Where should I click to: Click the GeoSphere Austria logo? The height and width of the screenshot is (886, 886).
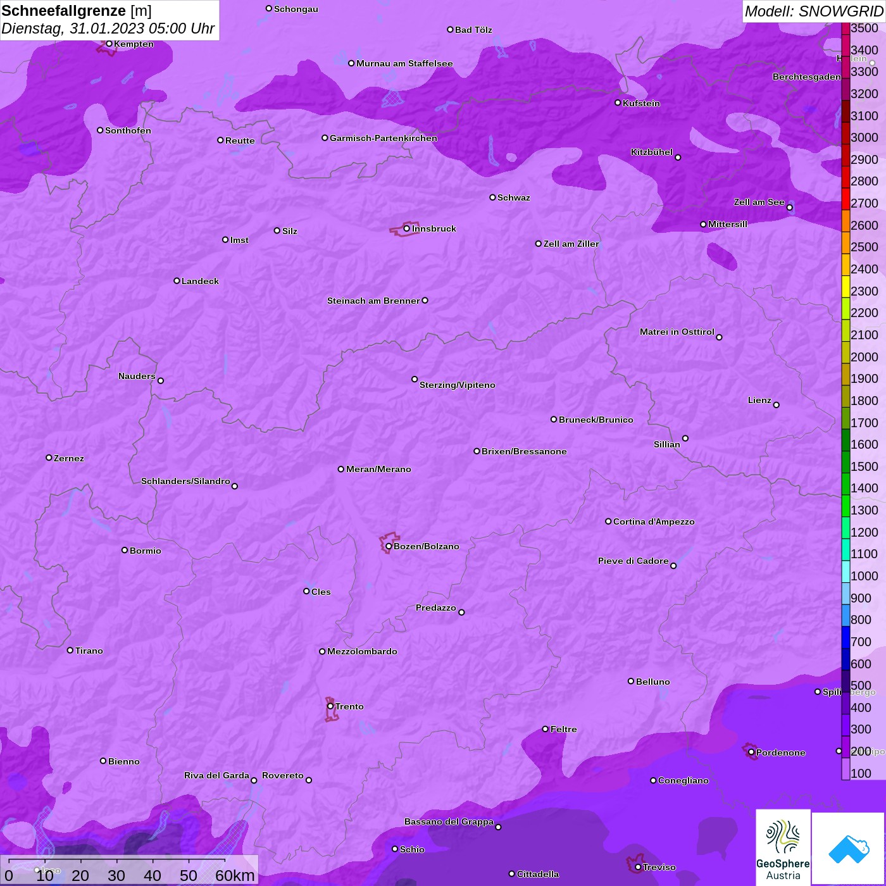[783, 847]
